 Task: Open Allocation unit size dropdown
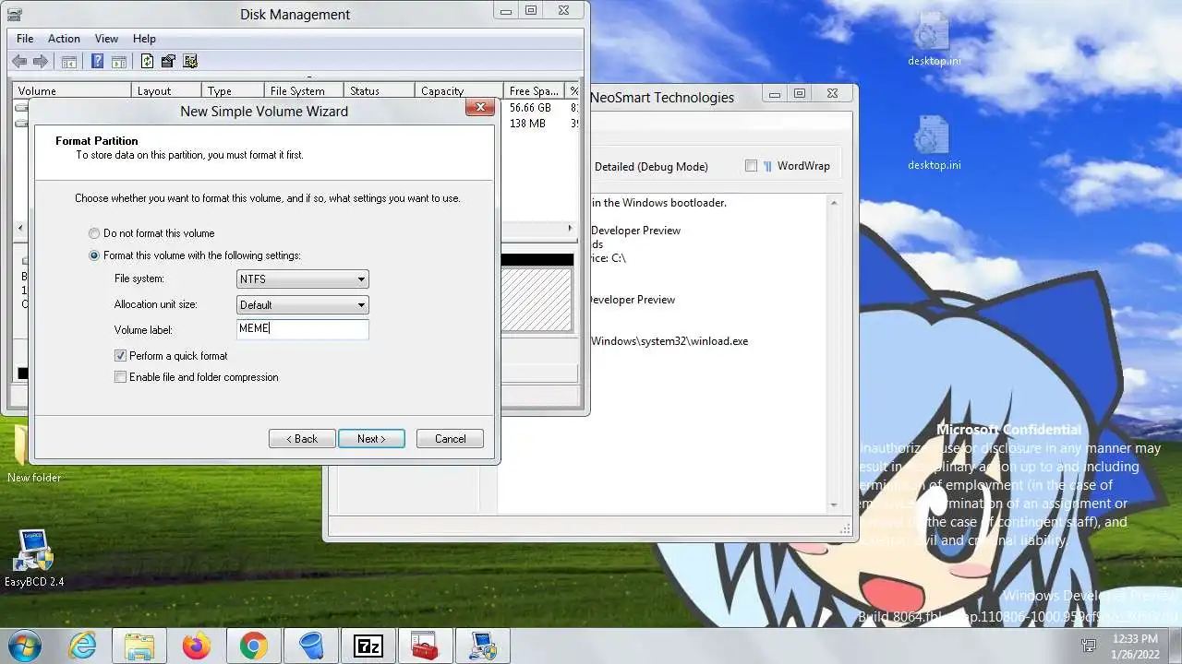pos(303,304)
